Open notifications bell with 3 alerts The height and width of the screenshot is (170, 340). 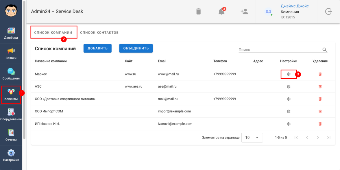[221, 12]
